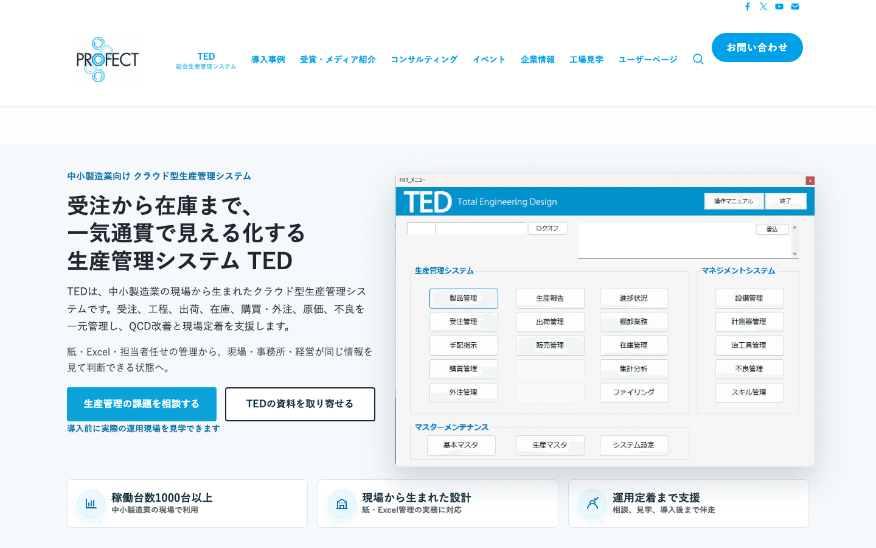Open the 導入事例 menu item
Image resolution: width=876 pixels, height=548 pixels.
click(x=268, y=60)
